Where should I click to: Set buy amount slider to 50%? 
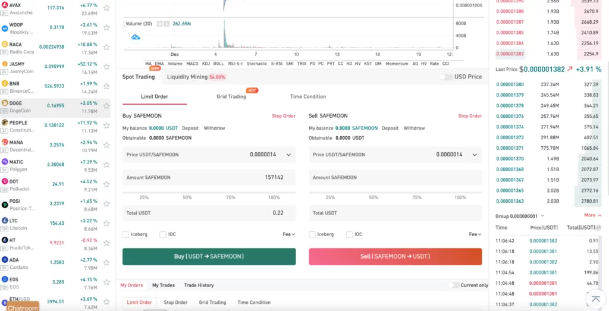(187, 197)
